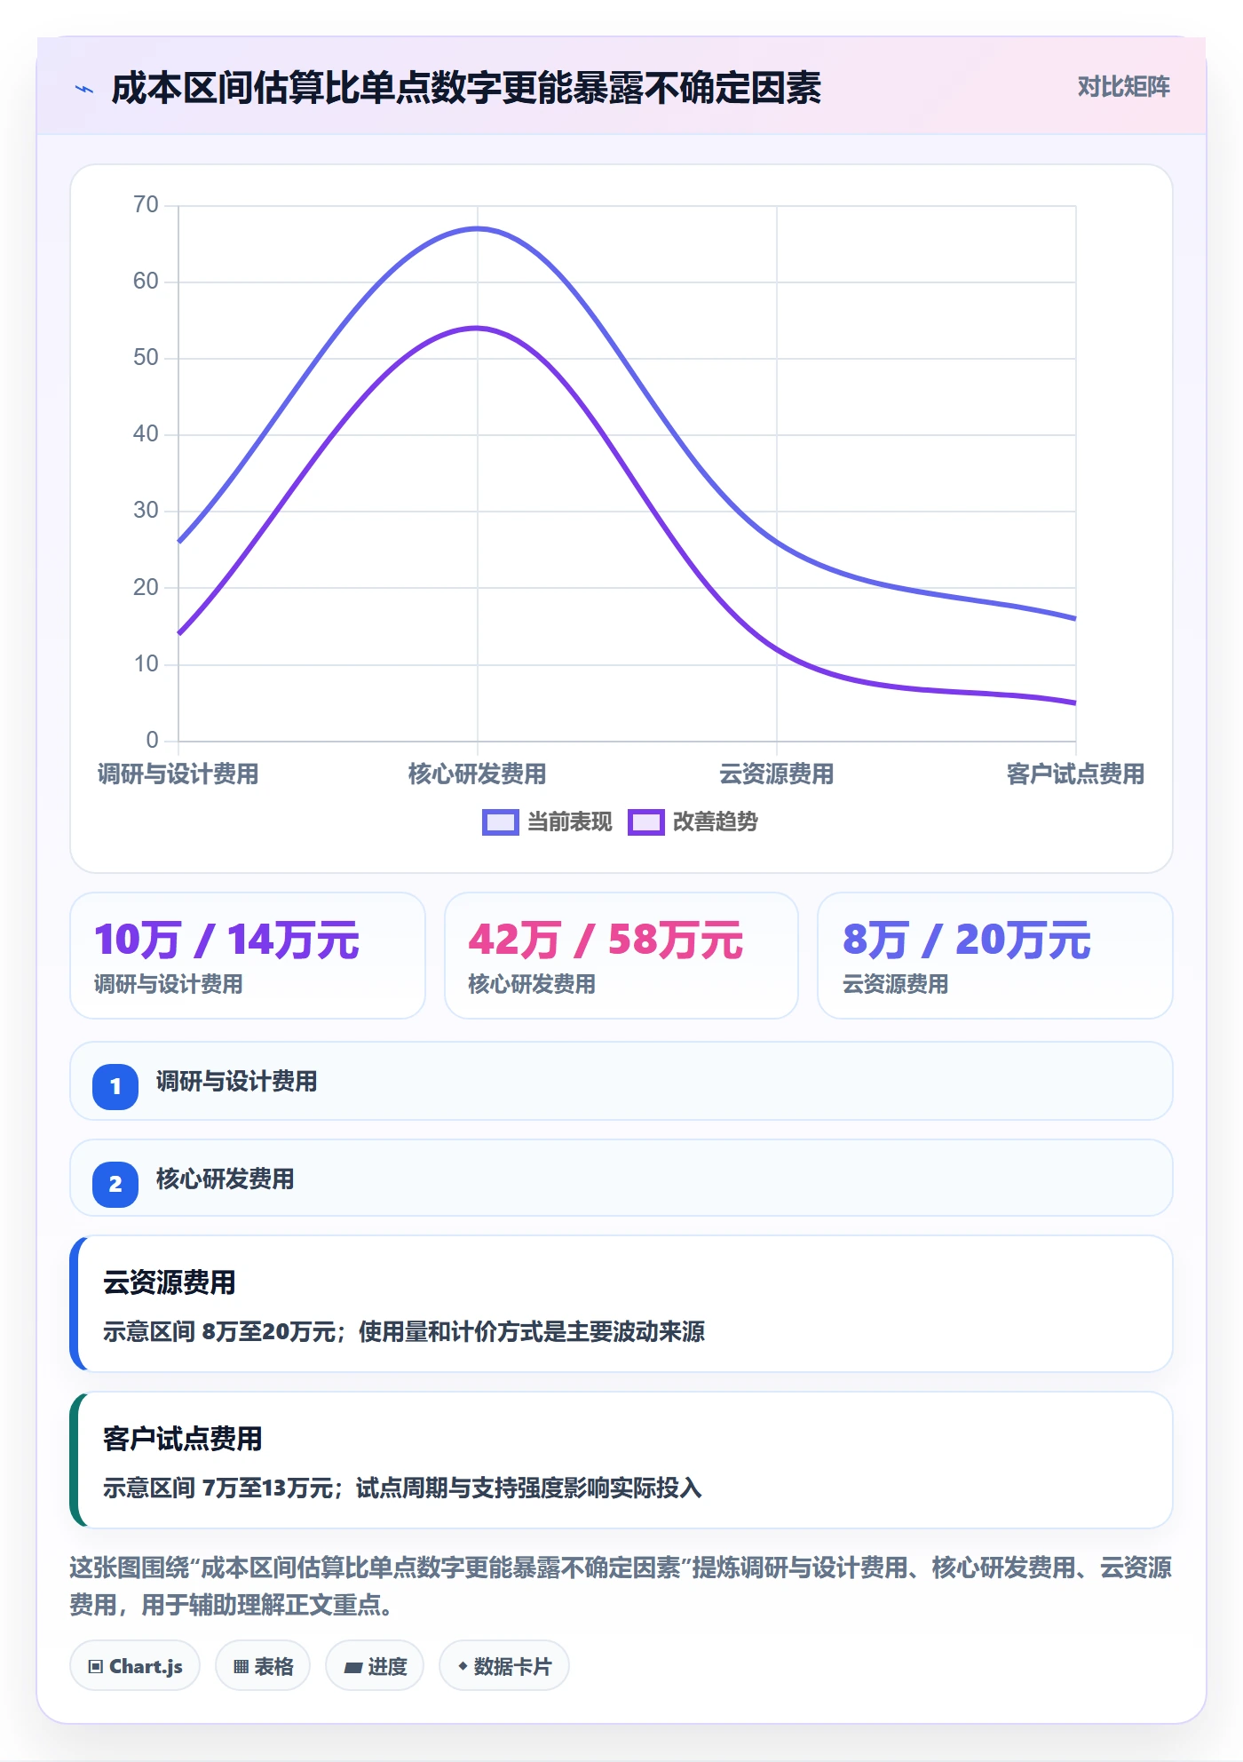
Task: Click the grid icon in the 表格 chip
Action: pos(241,1667)
